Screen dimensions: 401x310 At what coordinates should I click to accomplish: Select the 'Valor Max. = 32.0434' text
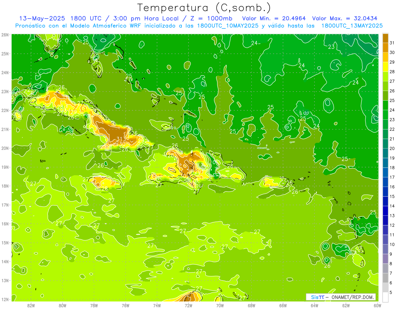(x=345, y=18)
